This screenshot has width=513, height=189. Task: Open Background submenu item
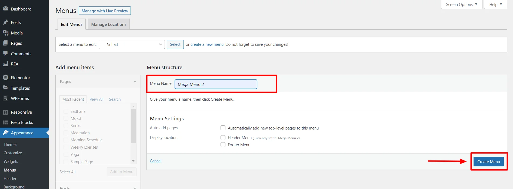(14, 187)
